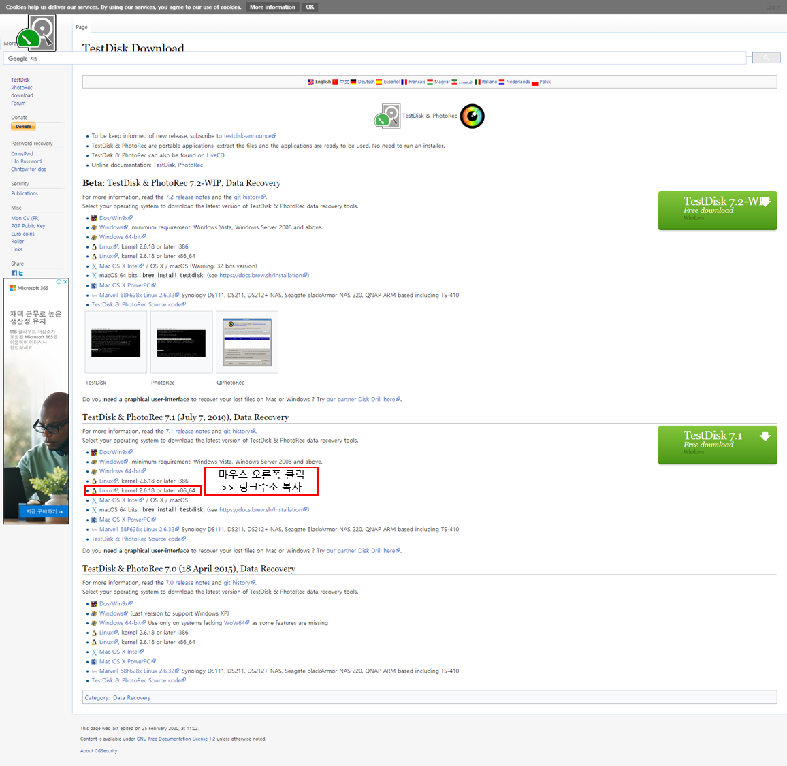Open Publications in the sidebar
Viewport: 787px width, 766px height.
(24, 194)
